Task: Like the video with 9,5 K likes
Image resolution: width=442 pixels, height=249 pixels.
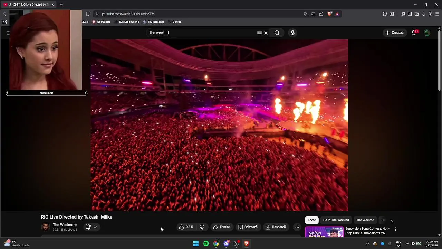Action: click(186, 227)
